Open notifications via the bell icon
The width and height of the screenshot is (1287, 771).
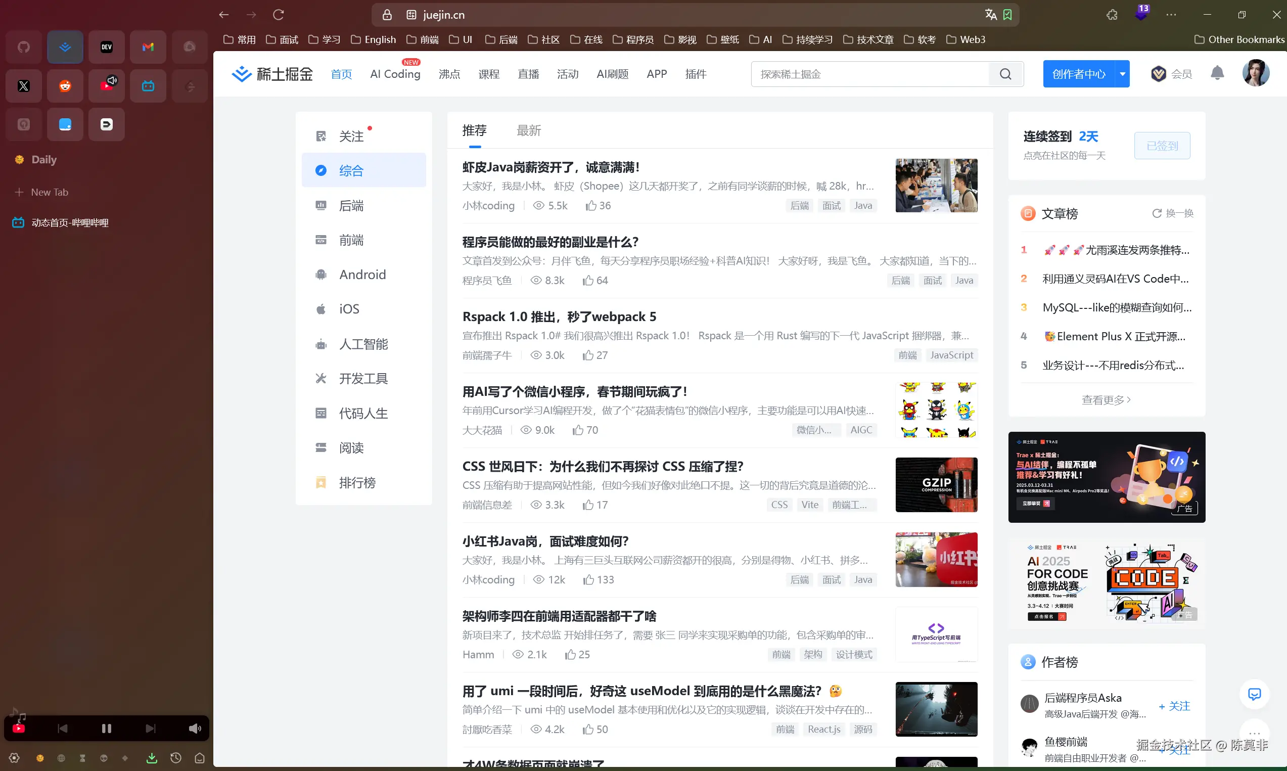click(1217, 73)
